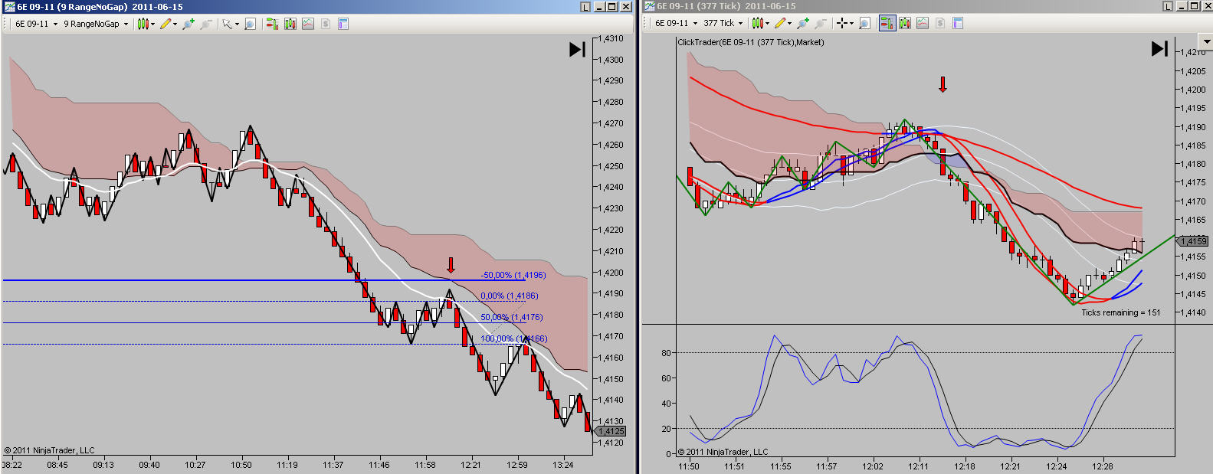1213x474 pixels.
Task: Click zoom out icon in 377 Tick chart
Action: click(820, 23)
